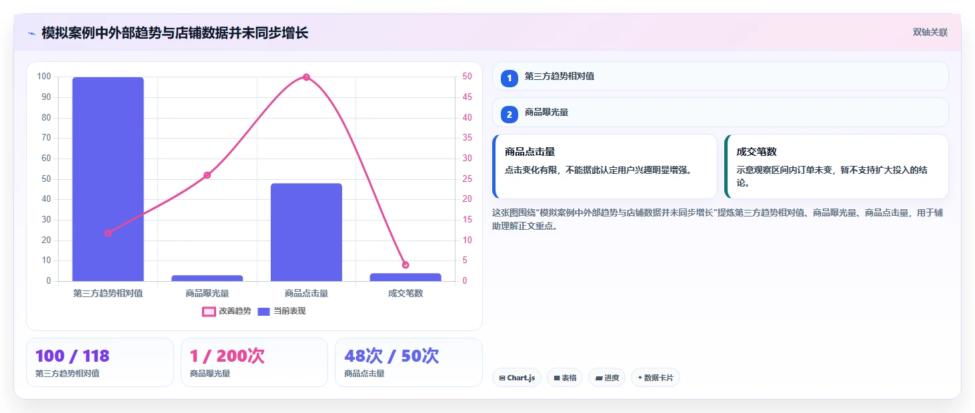This screenshot has height=413, width=975.
Task: Click the heading 模拟案例中外部趋势与店铺数据并未同步增长
Action: [175, 33]
